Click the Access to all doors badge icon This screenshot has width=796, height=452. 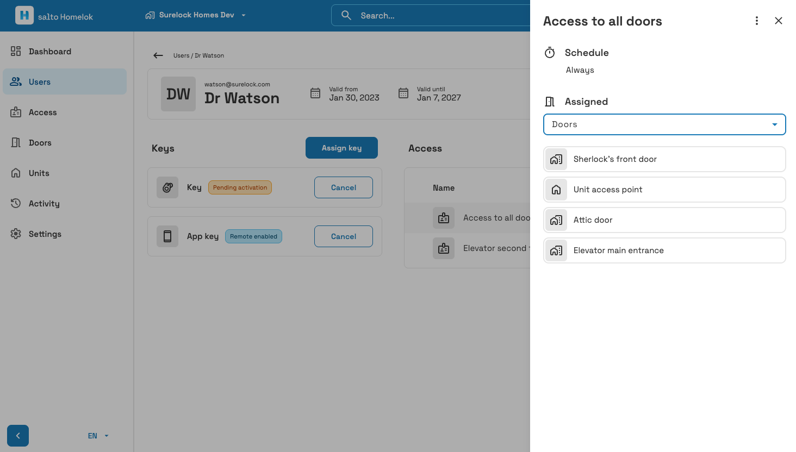(x=444, y=218)
